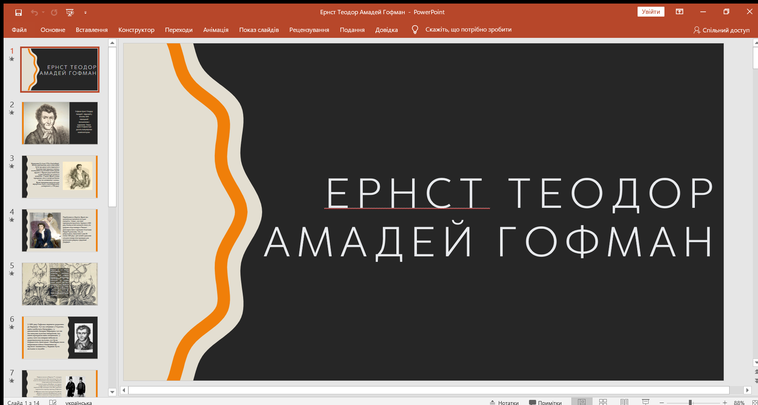
Task: Click the title text 'ЕРНСТ ТЕОДОР' on slide
Action: (520, 193)
